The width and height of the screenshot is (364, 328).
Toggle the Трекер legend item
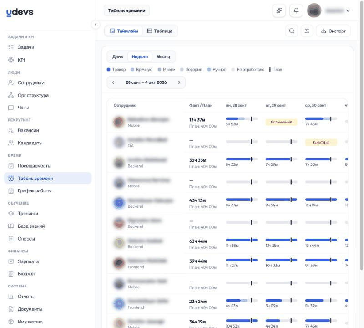(x=116, y=70)
